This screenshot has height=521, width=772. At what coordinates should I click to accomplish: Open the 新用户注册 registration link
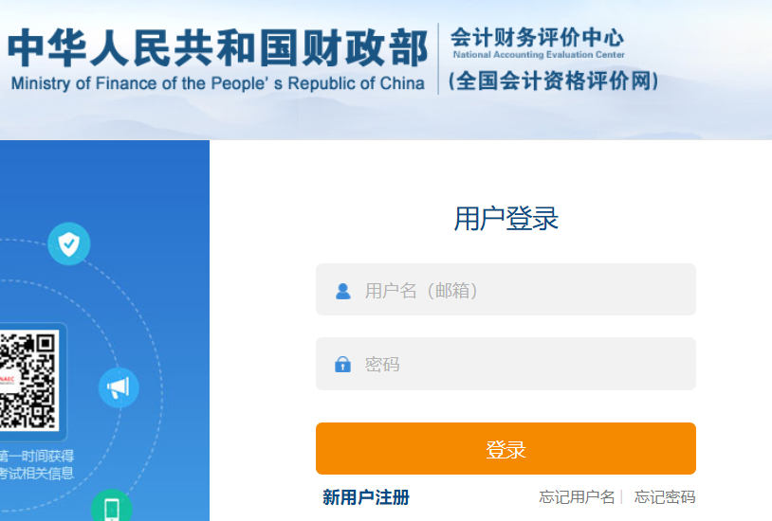[x=366, y=497]
